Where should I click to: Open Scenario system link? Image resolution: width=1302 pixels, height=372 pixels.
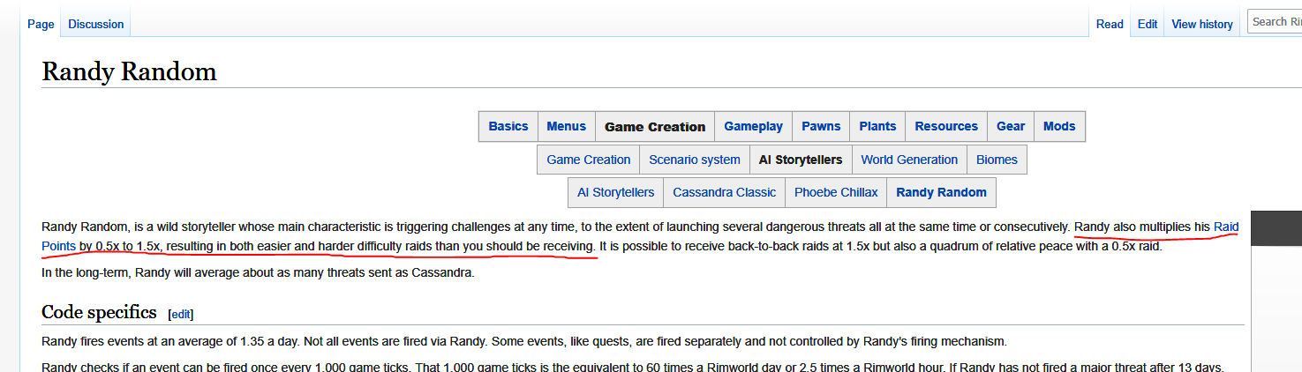(695, 160)
